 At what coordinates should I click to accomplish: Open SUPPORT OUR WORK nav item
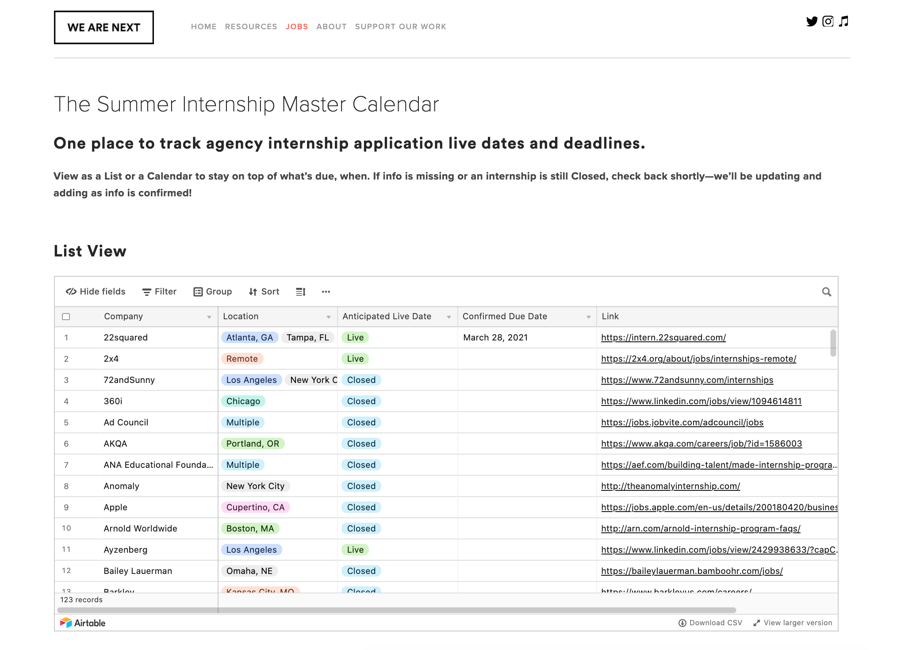pyautogui.click(x=401, y=27)
